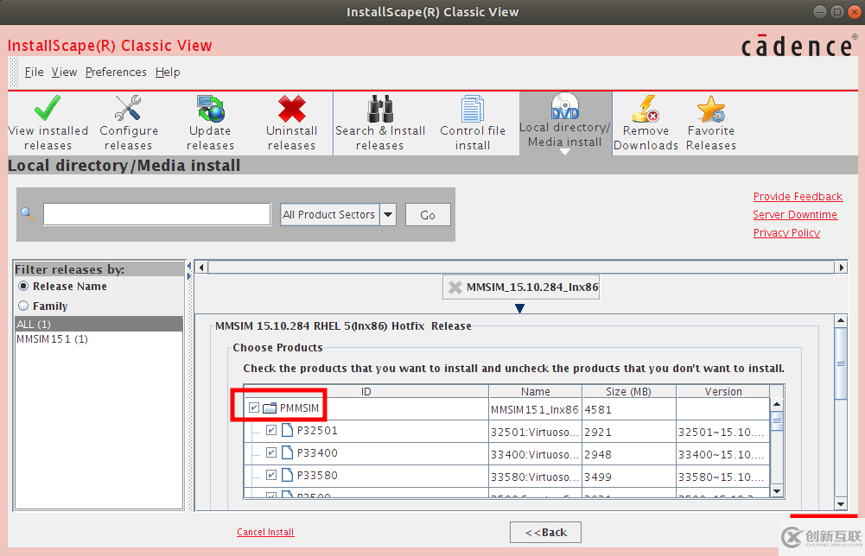Uncheck the PMMSIM product checkbox
865x556 pixels.
(253, 408)
